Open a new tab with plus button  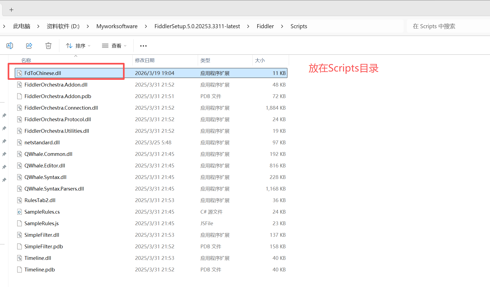tap(11, 10)
